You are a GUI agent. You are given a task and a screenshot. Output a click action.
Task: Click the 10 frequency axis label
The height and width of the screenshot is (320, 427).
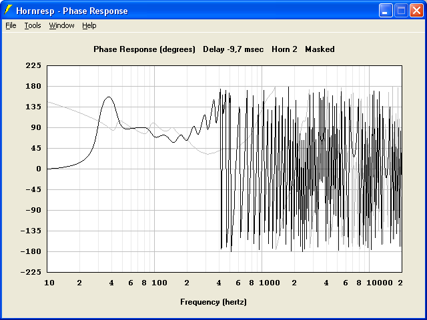(x=49, y=283)
